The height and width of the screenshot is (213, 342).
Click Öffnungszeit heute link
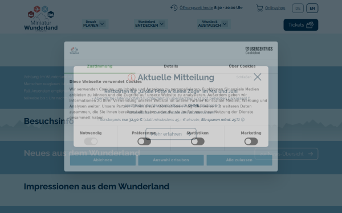pos(196,8)
